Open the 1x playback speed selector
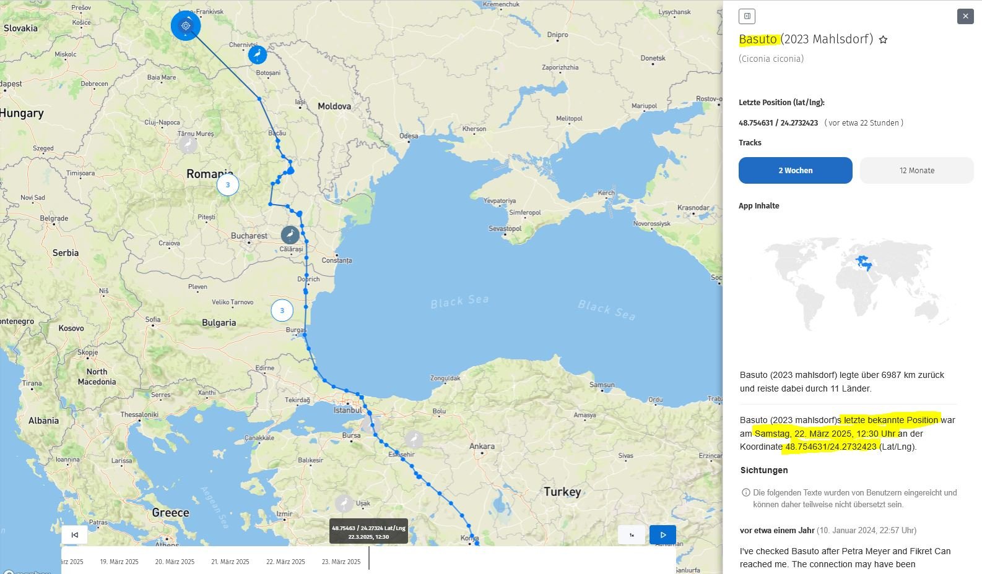The image size is (982, 574). coord(632,535)
